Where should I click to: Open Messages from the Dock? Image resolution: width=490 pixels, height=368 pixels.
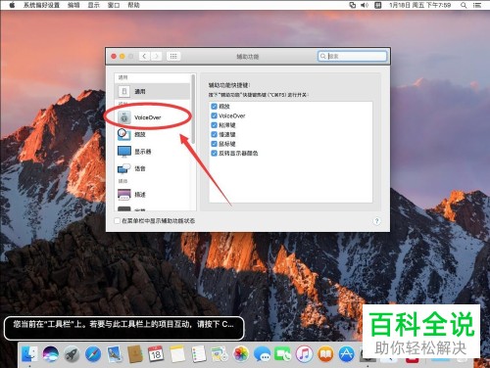tap(262, 354)
